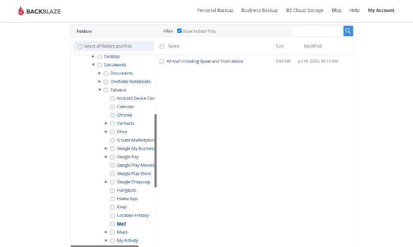Expand the Google Shopping arrow
The width and height of the screenshot is (413, 247).
pos(106,182)
